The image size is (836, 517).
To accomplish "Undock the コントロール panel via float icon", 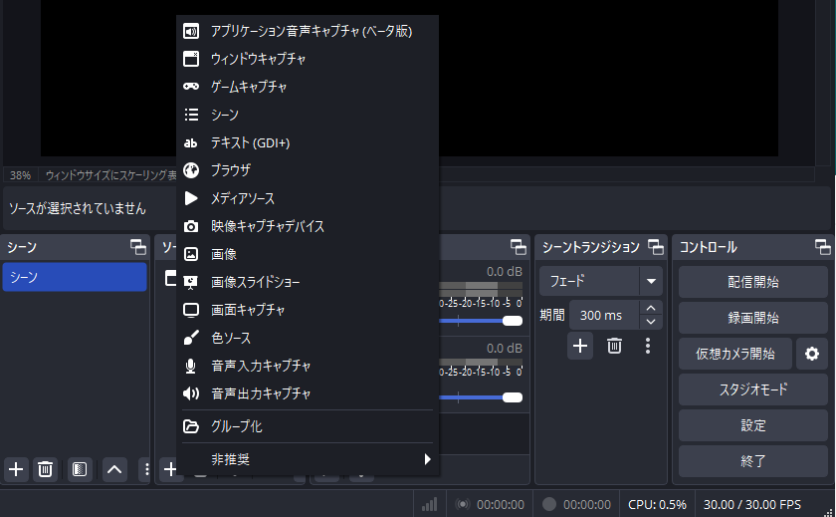I will (822, 247).
